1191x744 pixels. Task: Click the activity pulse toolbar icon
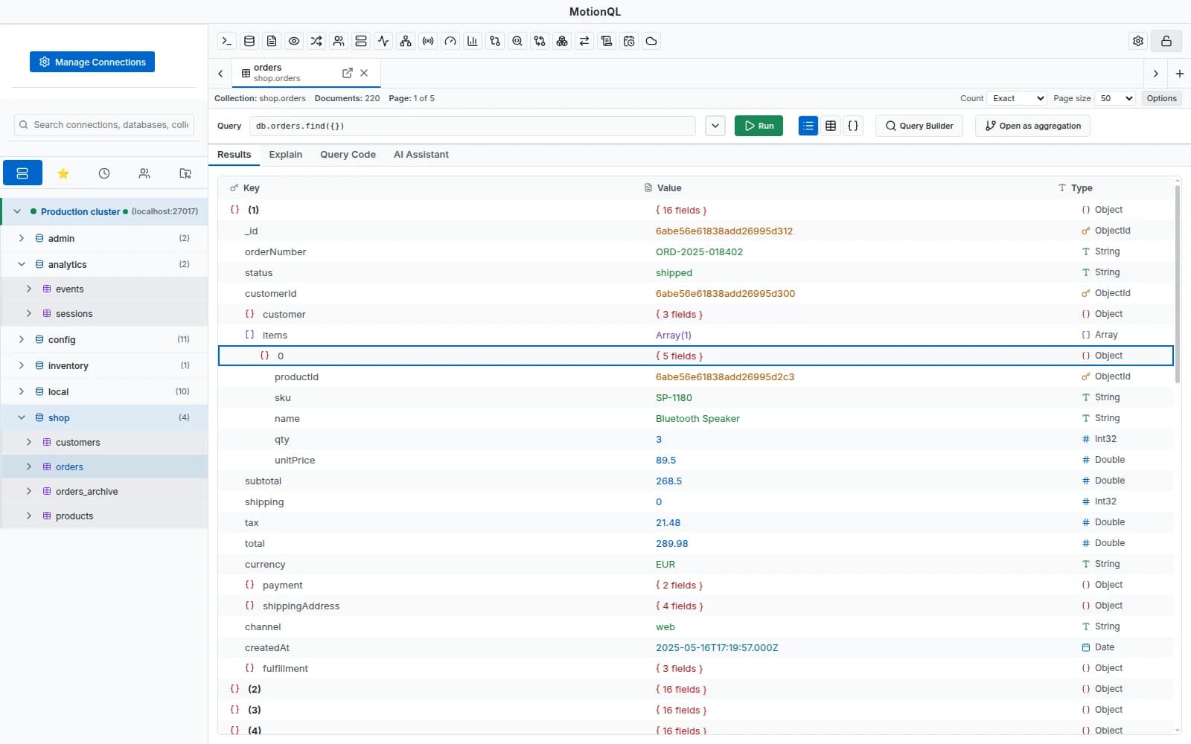(x=383, y=41)
